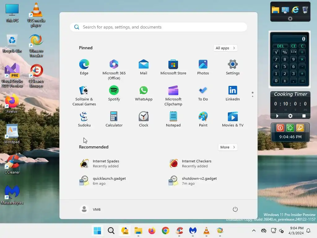Screen dimensions: 317x238
Task: Click red shutdown gadget power icon
Action: click(x=280, y=128)
